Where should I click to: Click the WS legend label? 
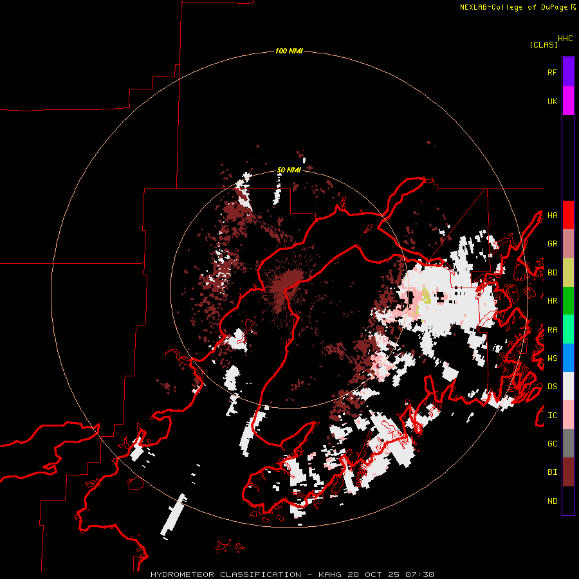pos(552,358)
